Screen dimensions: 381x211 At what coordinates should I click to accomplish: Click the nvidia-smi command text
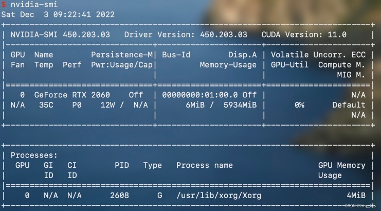[34, 5]
